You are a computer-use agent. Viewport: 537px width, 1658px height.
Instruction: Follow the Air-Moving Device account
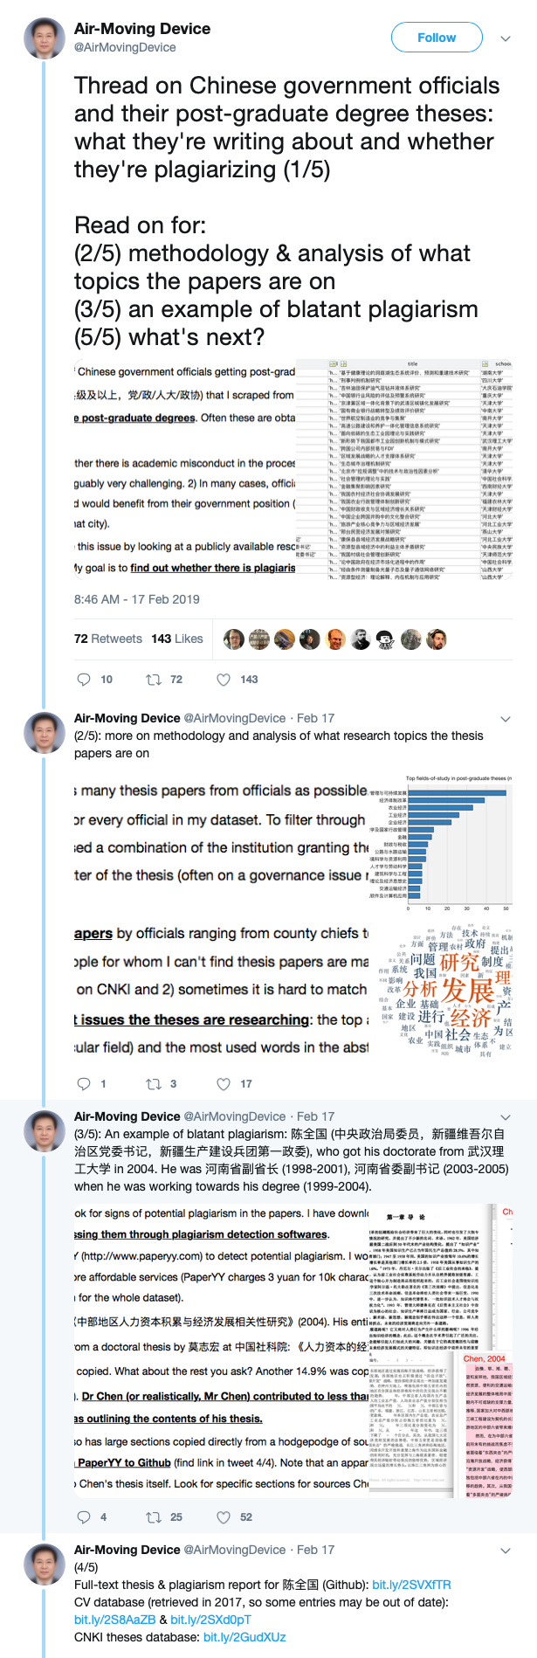[437, 38]
